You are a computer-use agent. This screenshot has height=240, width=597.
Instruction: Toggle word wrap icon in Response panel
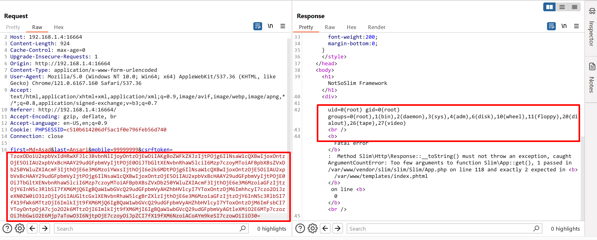(551, 26)
